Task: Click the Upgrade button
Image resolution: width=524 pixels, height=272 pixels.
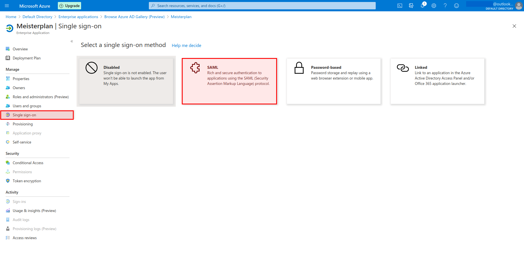Action: point(69,6)
